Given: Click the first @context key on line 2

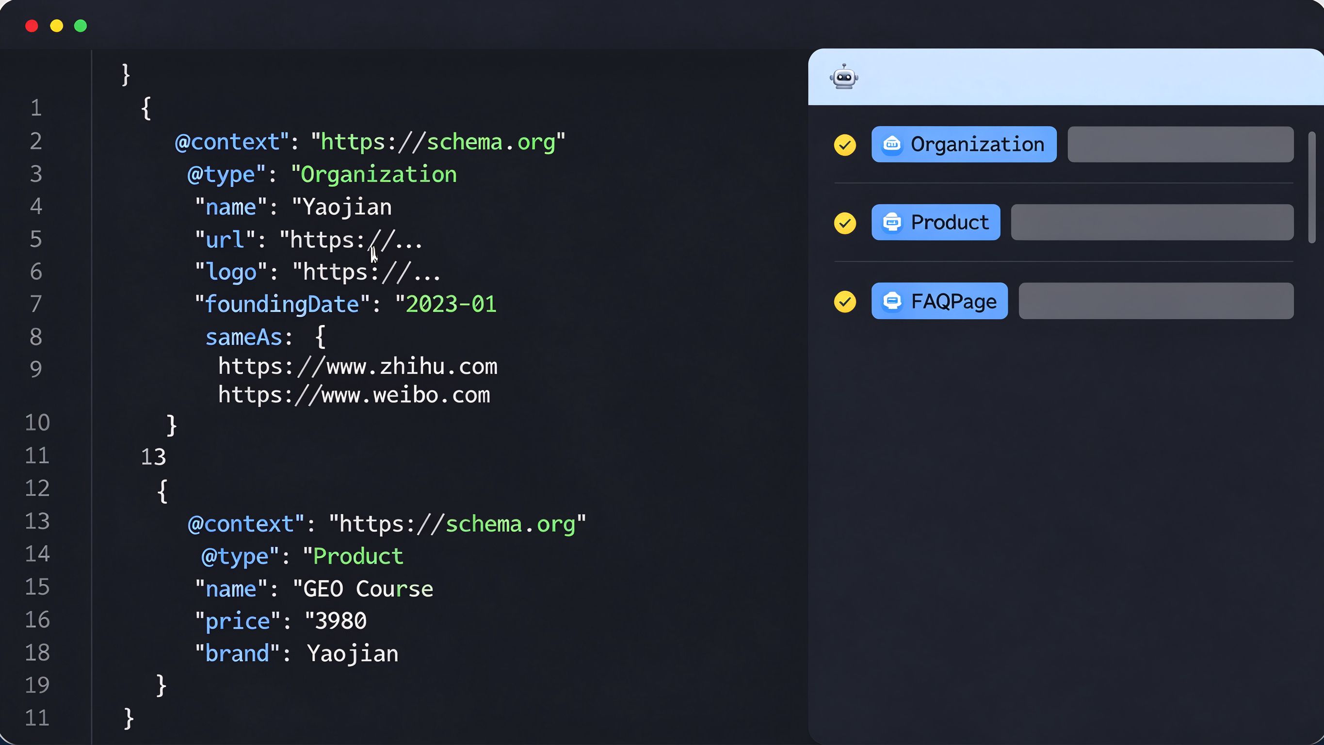Looking at the screenshot, I should [231, 143].
